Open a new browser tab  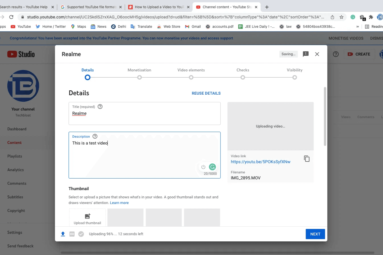pos(267,7)
